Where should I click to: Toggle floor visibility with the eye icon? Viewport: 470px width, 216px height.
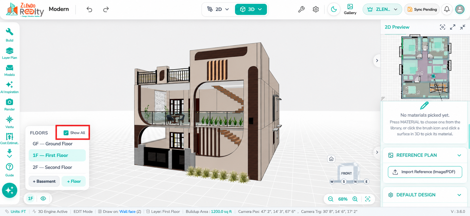tap(43, 199)
